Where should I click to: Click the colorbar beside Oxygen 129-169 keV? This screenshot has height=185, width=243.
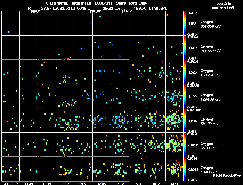185,96
